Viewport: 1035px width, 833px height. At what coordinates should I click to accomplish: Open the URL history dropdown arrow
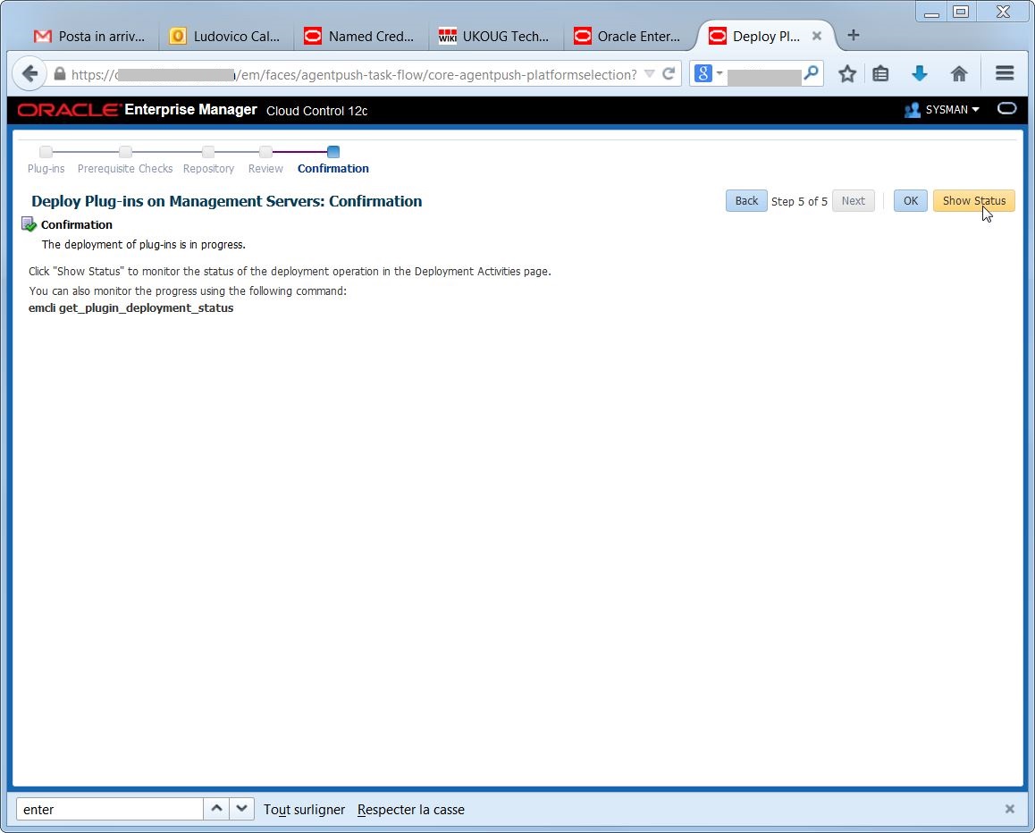650,74
